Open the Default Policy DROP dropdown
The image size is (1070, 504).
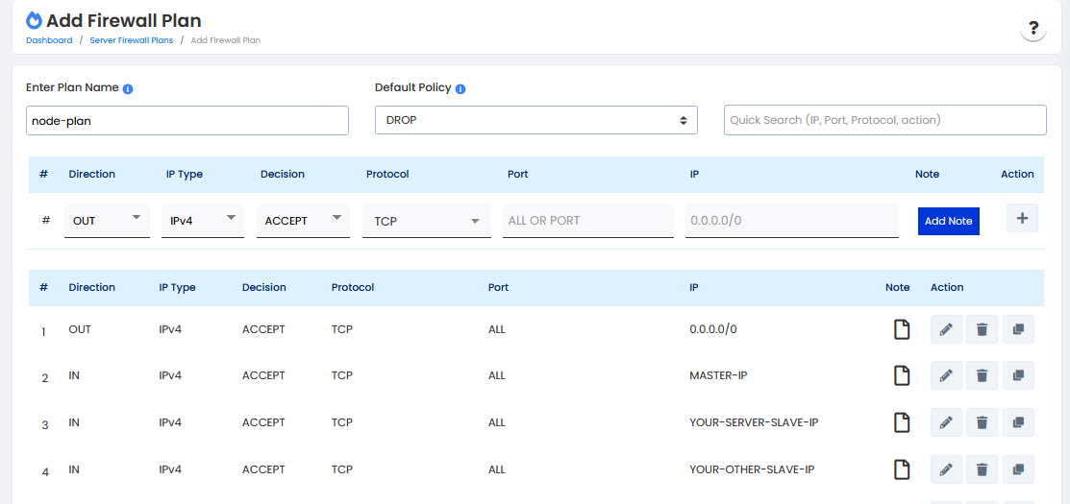(x=535, y=120)
